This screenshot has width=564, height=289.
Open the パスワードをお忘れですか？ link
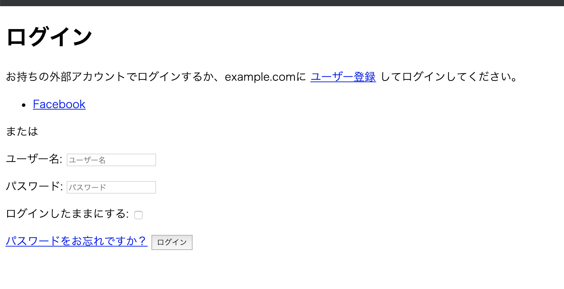pos(76,241)
